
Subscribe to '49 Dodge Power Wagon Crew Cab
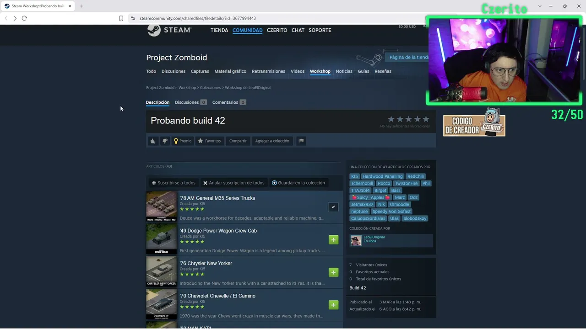(333, 239)
